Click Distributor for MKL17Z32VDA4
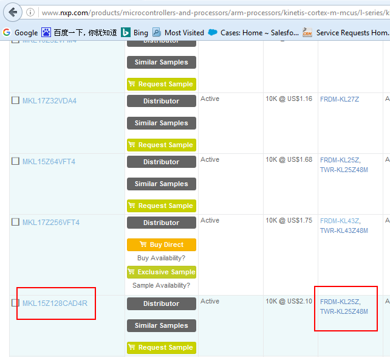Viewport: 390px width, 357px height. pos(162,101)
